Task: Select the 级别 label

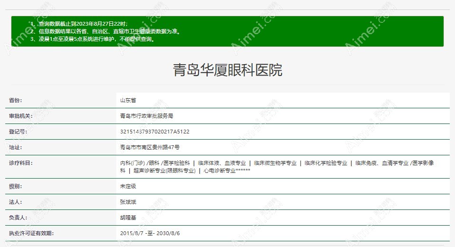Action: [x=15, y=186]
